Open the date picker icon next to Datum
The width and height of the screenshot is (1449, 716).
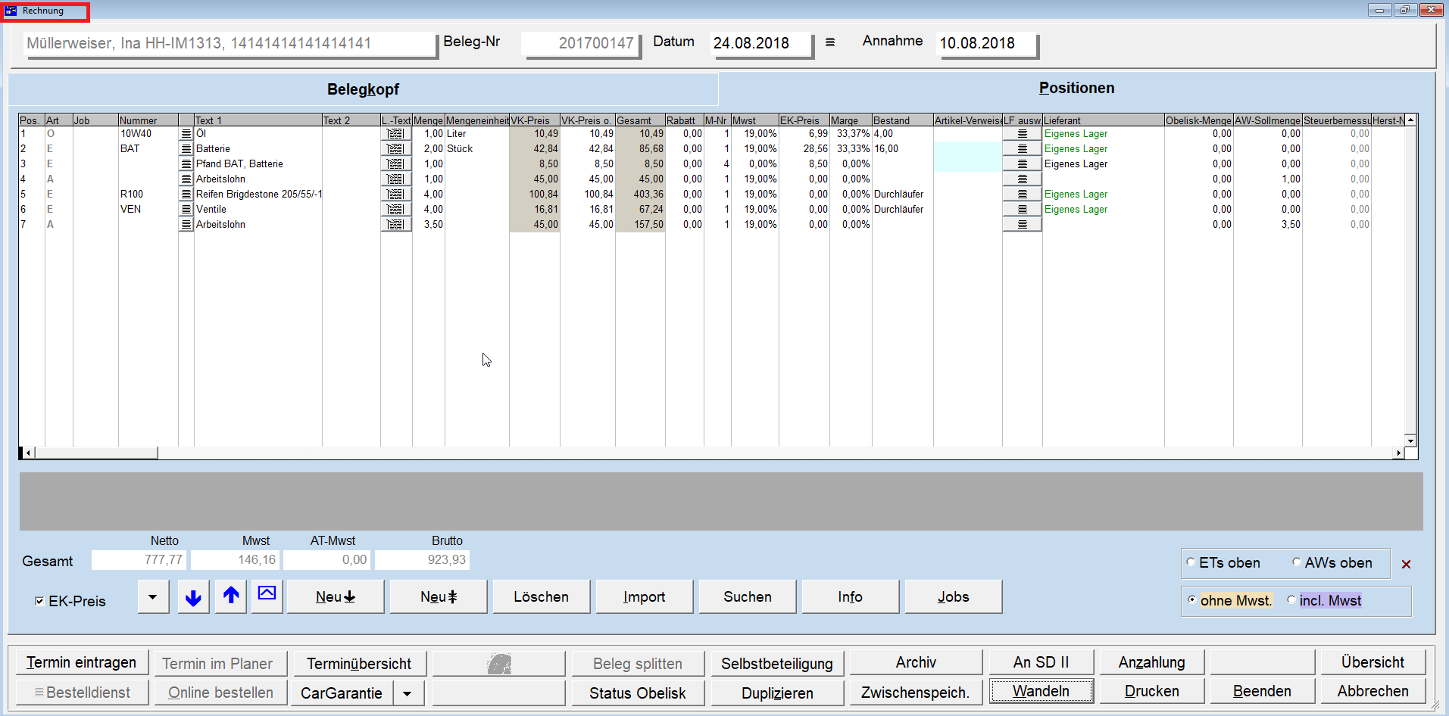pos(830,42)
